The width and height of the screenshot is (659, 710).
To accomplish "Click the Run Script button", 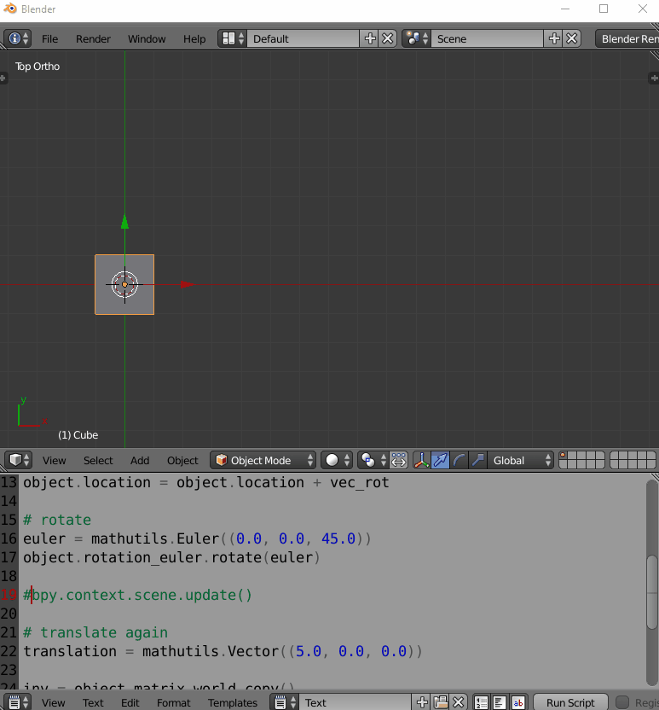I will coord(570,702).
